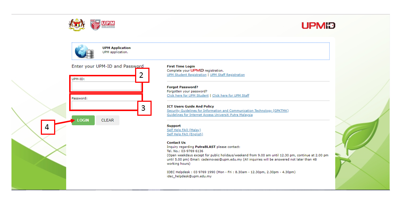Open the UPM Staff Registration link
The width and height of the screenshot is (396, 201).
tap(227, 75)
